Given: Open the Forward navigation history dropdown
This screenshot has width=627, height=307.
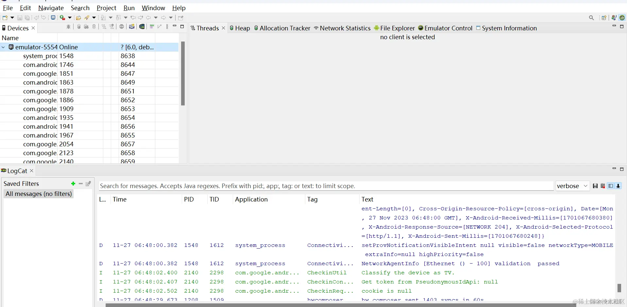Looking at the screenshot, I should click(171, 18).
